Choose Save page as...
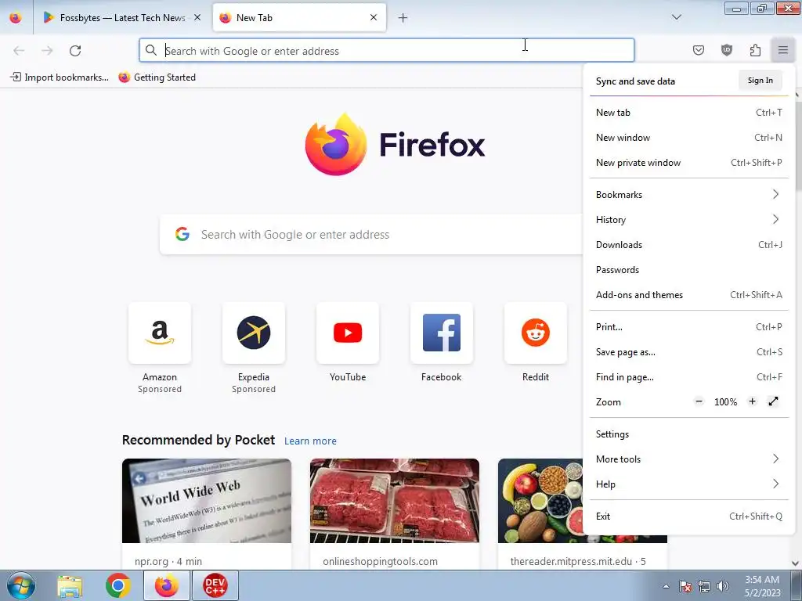Image resolution: width=802 pixels, height=601 pixels. click(689, 352)
